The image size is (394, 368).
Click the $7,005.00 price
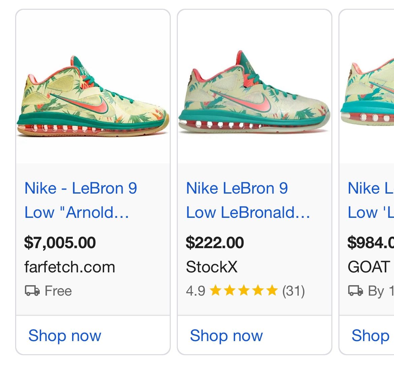60,243
